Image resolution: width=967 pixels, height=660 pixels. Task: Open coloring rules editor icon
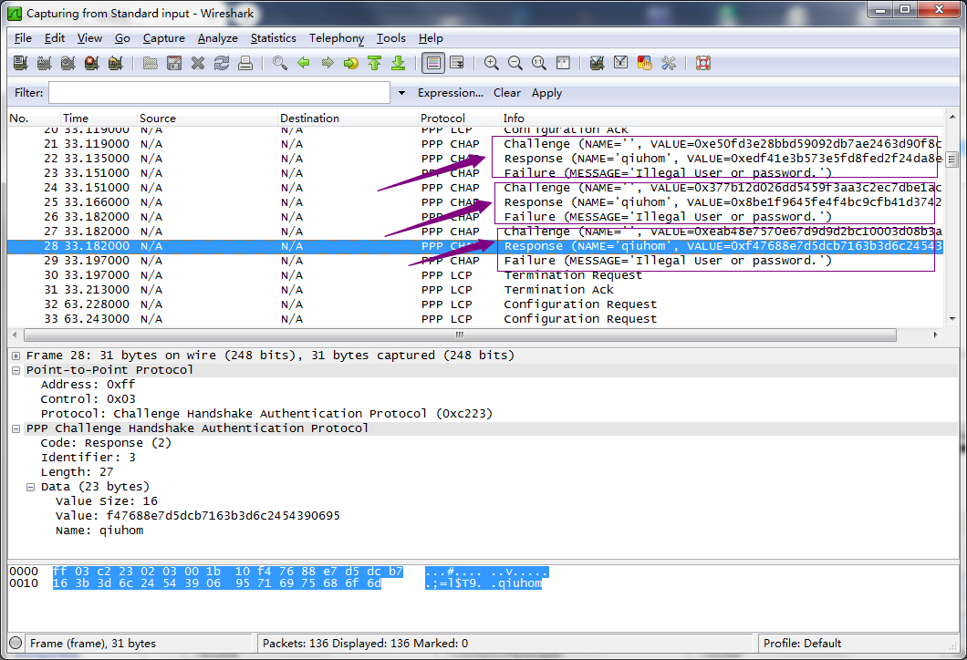(x=644, y=63)
